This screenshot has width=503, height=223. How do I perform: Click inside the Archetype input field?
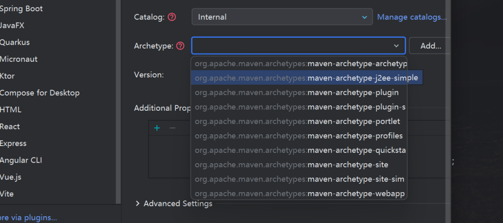pyautogui.click(x=290, y=46)
